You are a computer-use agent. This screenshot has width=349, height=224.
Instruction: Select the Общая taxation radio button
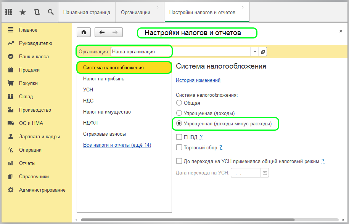pyautogui.click(x=179, y=103)
